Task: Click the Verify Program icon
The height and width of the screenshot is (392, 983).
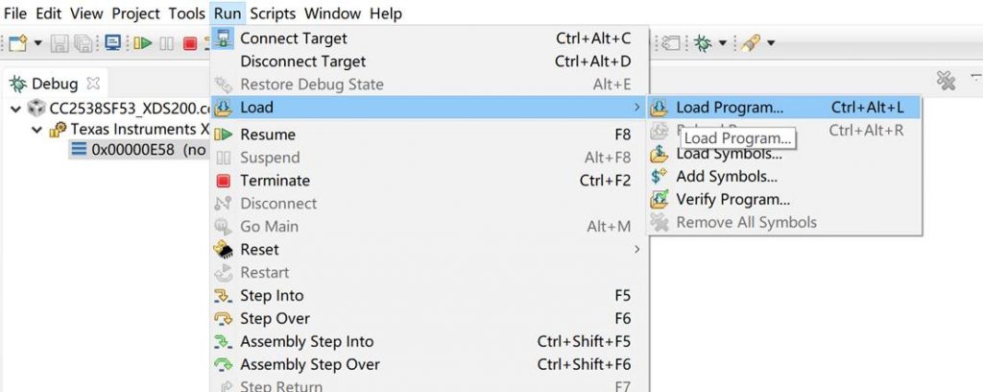Action: (x=659, y=200)
